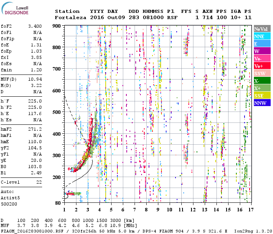Select the W purple legend swatch
This screenshot has width=273, height=234.
pos(262,51)
